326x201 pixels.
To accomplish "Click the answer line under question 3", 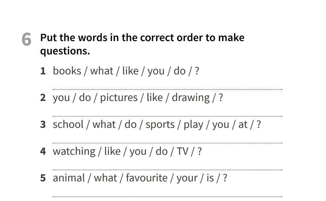I will 168,143.
